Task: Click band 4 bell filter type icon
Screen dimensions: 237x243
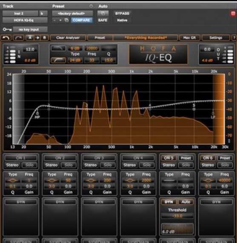Action: coord(130,181)
